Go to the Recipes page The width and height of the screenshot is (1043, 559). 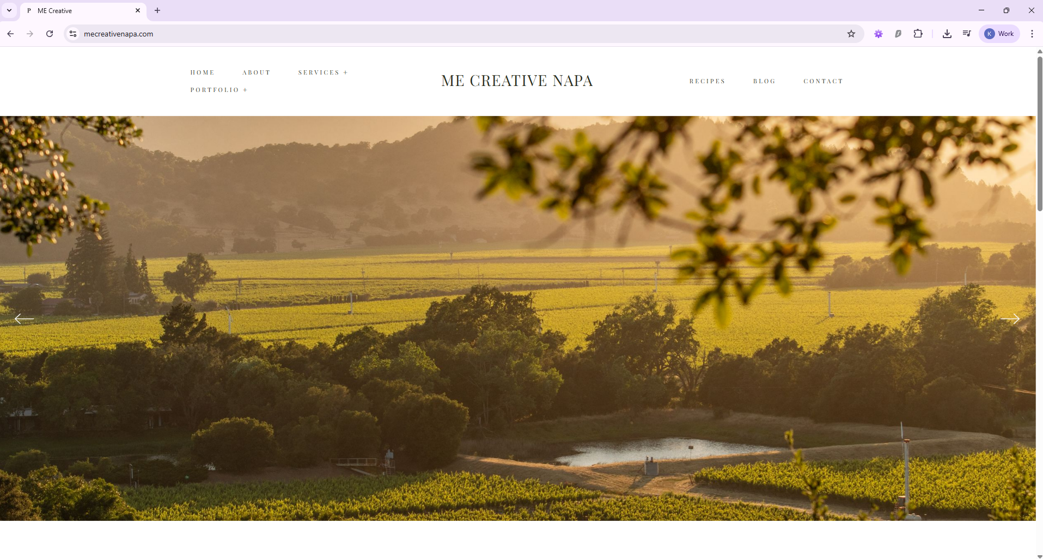click(x=707, y=81)
